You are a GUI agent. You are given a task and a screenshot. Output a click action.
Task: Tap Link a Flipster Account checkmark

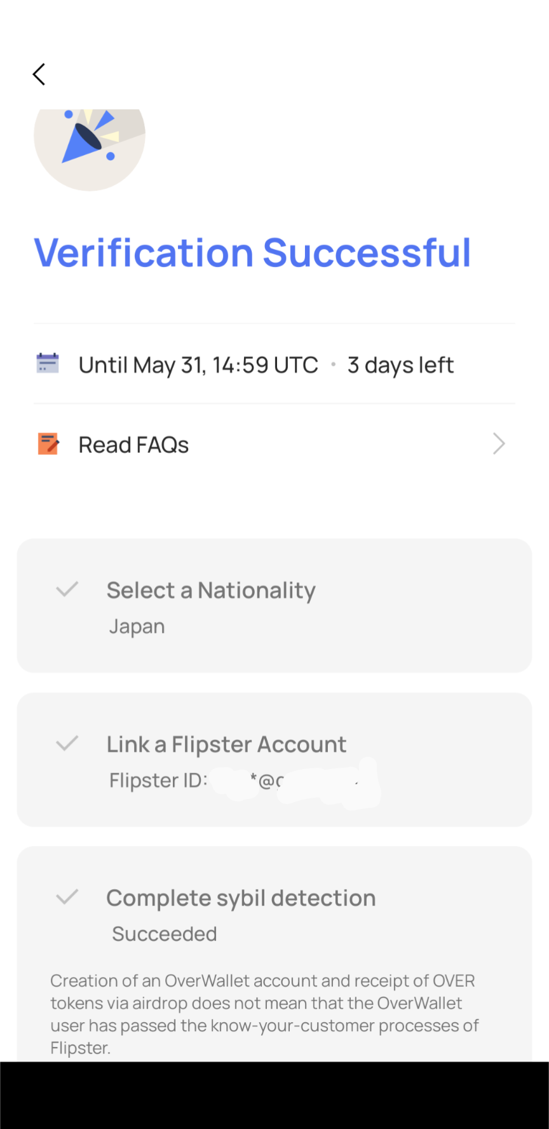(x=67, y=743)
